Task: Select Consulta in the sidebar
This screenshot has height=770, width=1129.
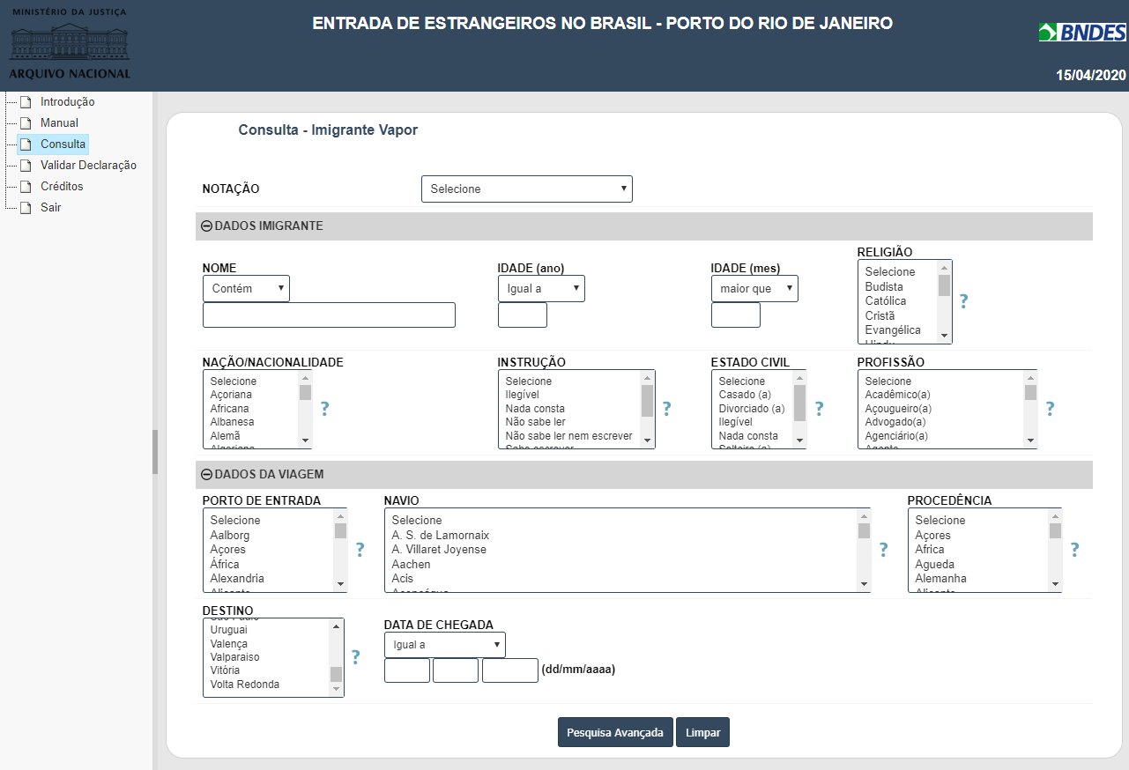Action: pos(63,144)
